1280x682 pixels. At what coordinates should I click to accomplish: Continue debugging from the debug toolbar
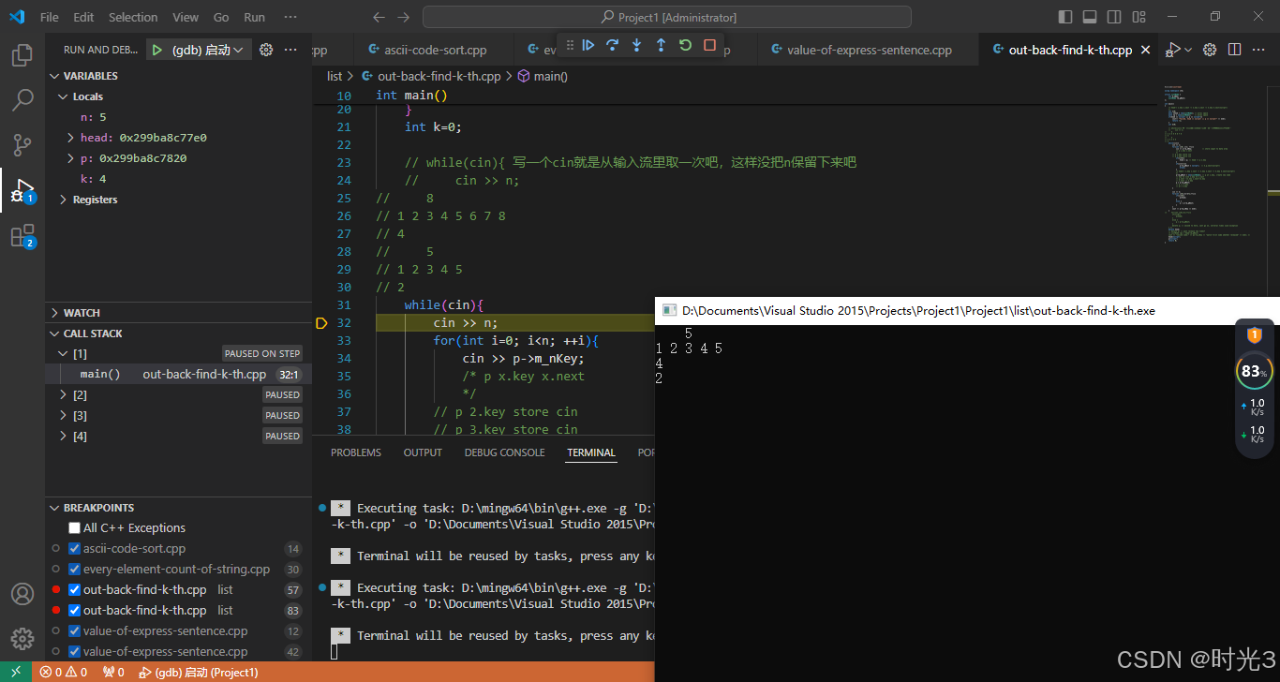tap(588, 45)
